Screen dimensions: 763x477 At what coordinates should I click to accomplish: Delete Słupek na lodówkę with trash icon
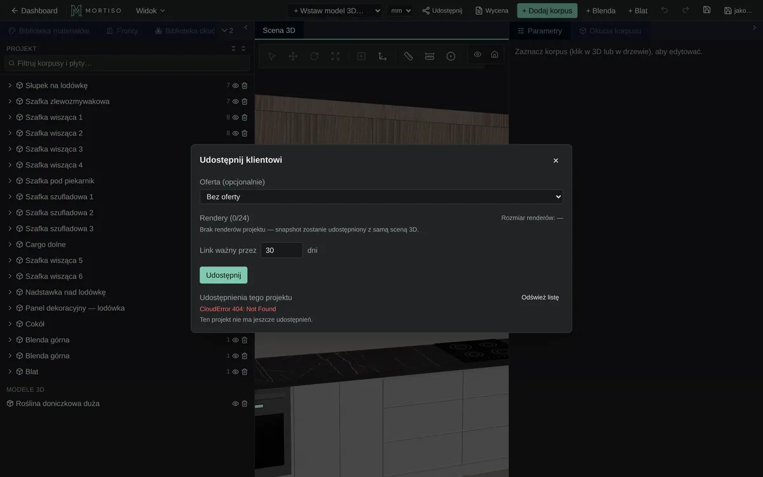244,85
